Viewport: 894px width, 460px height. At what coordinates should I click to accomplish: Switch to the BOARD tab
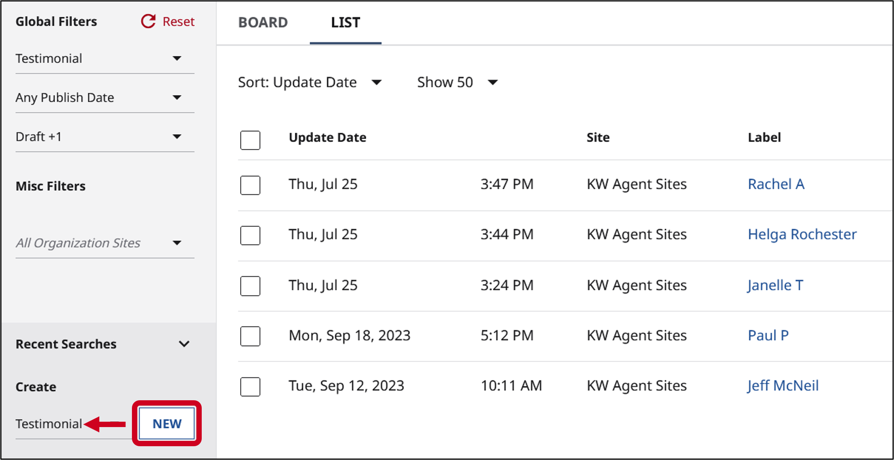(263, 23)
